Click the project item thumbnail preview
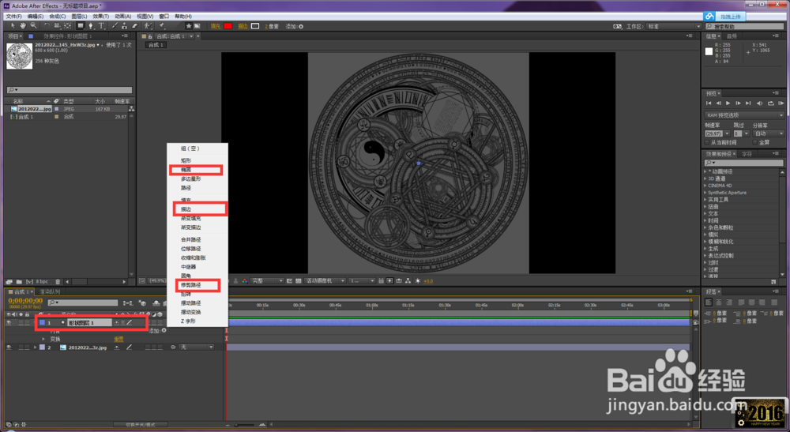Screen dimensions: 790x432 pos(19,55)
